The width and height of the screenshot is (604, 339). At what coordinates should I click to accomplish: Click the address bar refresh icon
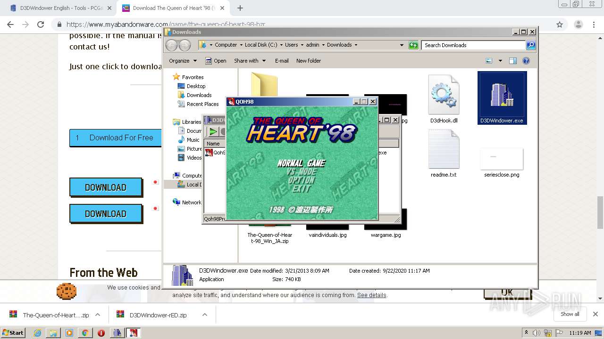413,45
